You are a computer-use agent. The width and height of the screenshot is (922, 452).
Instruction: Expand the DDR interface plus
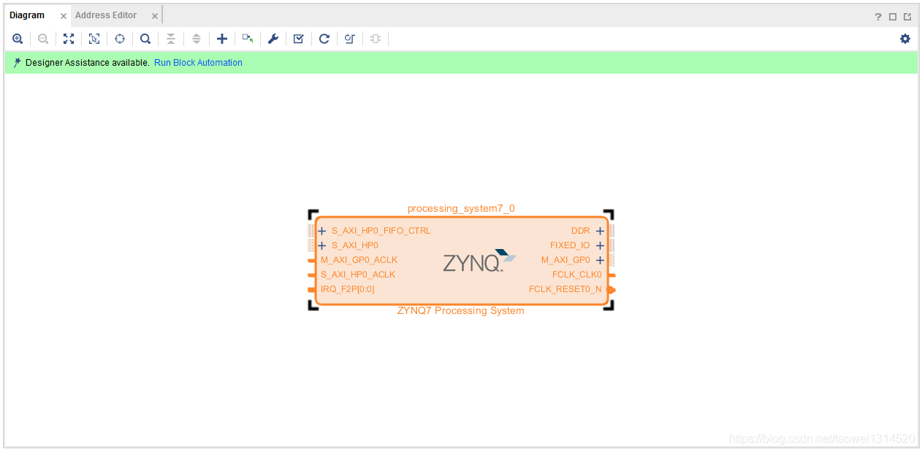point(600,231)
